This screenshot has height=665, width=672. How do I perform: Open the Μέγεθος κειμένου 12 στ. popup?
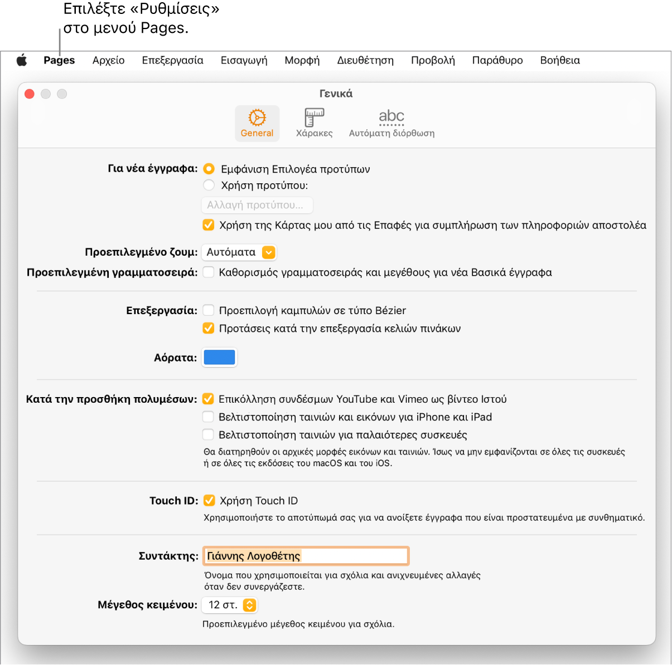pos(230,605)
